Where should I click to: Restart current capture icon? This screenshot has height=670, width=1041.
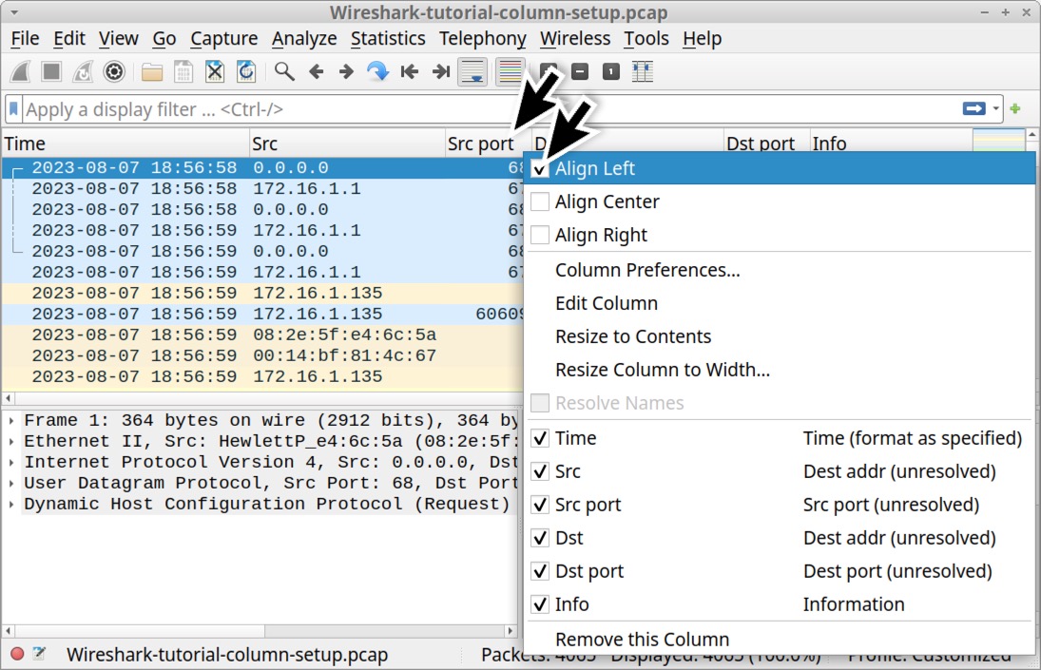pyautogui.click(x=83, y=71)
